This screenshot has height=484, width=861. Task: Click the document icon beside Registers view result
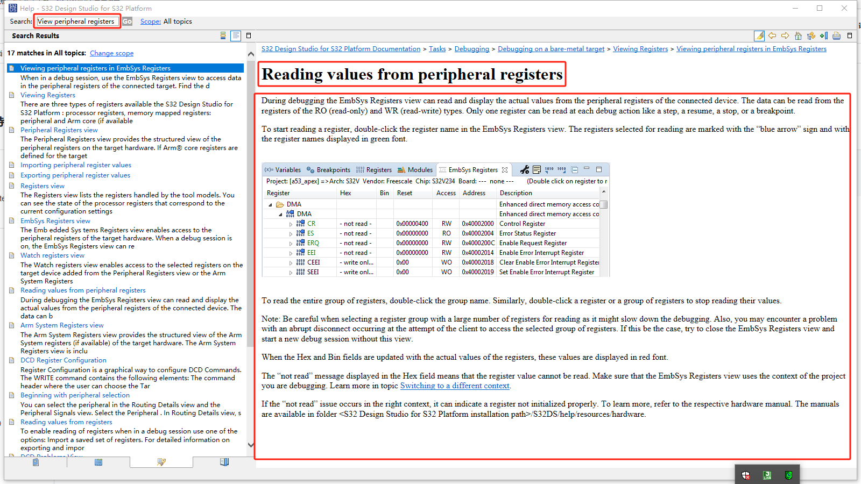click(x=12, y=186)
